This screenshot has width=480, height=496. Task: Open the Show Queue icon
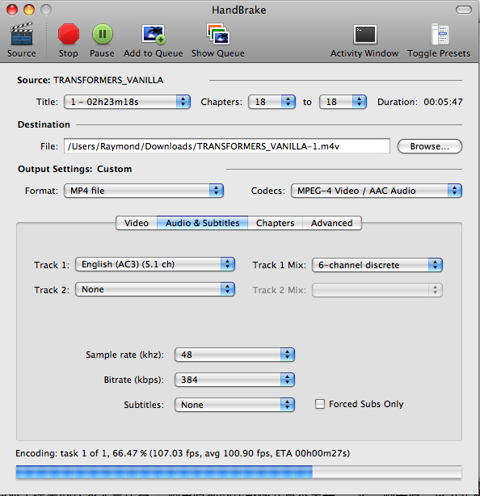pyautogui.click(x=218, y=34)
